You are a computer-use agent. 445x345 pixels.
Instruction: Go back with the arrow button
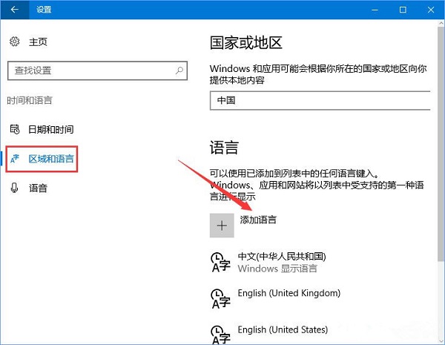(15, 10)
